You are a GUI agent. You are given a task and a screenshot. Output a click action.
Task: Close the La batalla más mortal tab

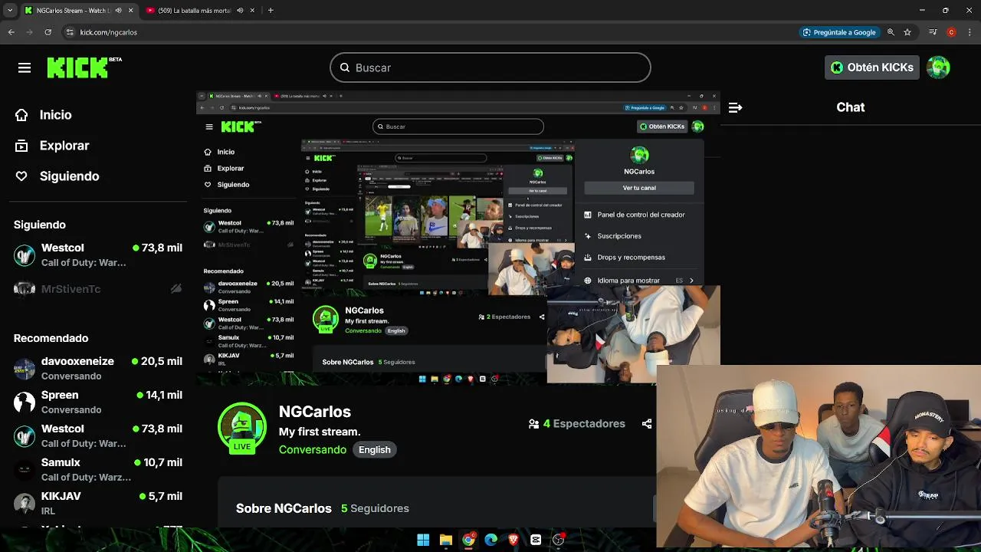tap(252, 10)
